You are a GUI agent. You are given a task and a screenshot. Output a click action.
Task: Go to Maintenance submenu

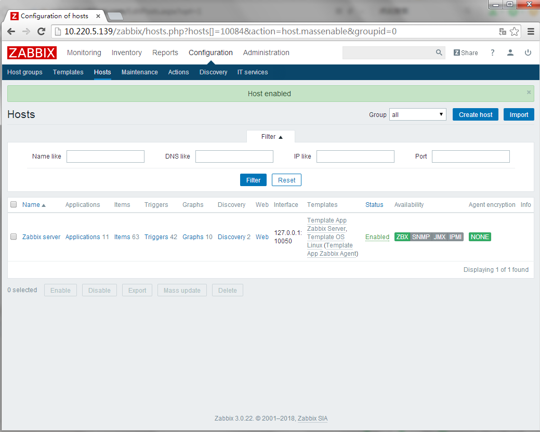click(139, 72)
